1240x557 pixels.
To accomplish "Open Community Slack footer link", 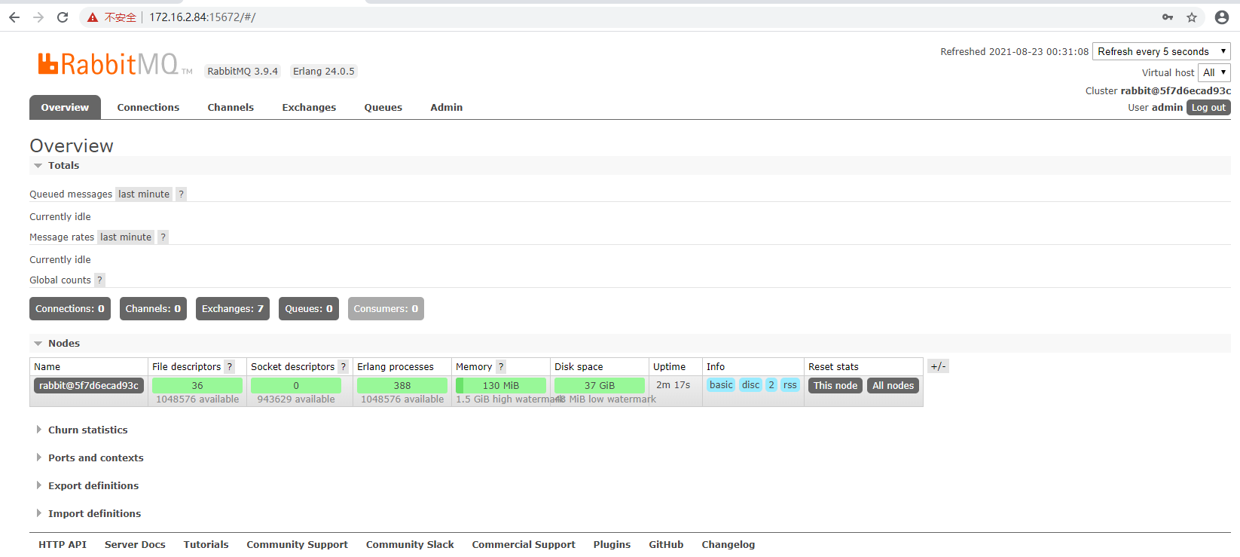I will (410, 545).
